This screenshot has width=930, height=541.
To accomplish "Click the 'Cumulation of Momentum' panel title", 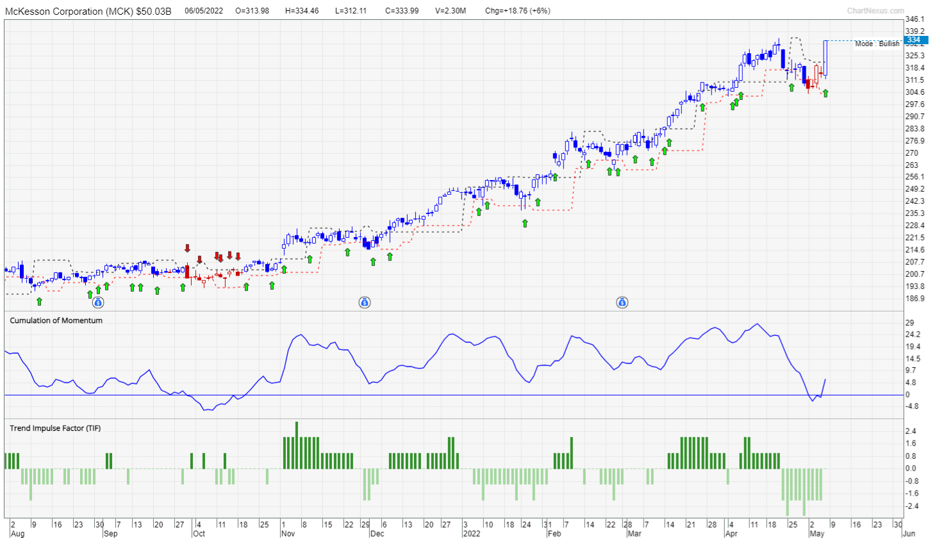I will [x=56, y=320].
